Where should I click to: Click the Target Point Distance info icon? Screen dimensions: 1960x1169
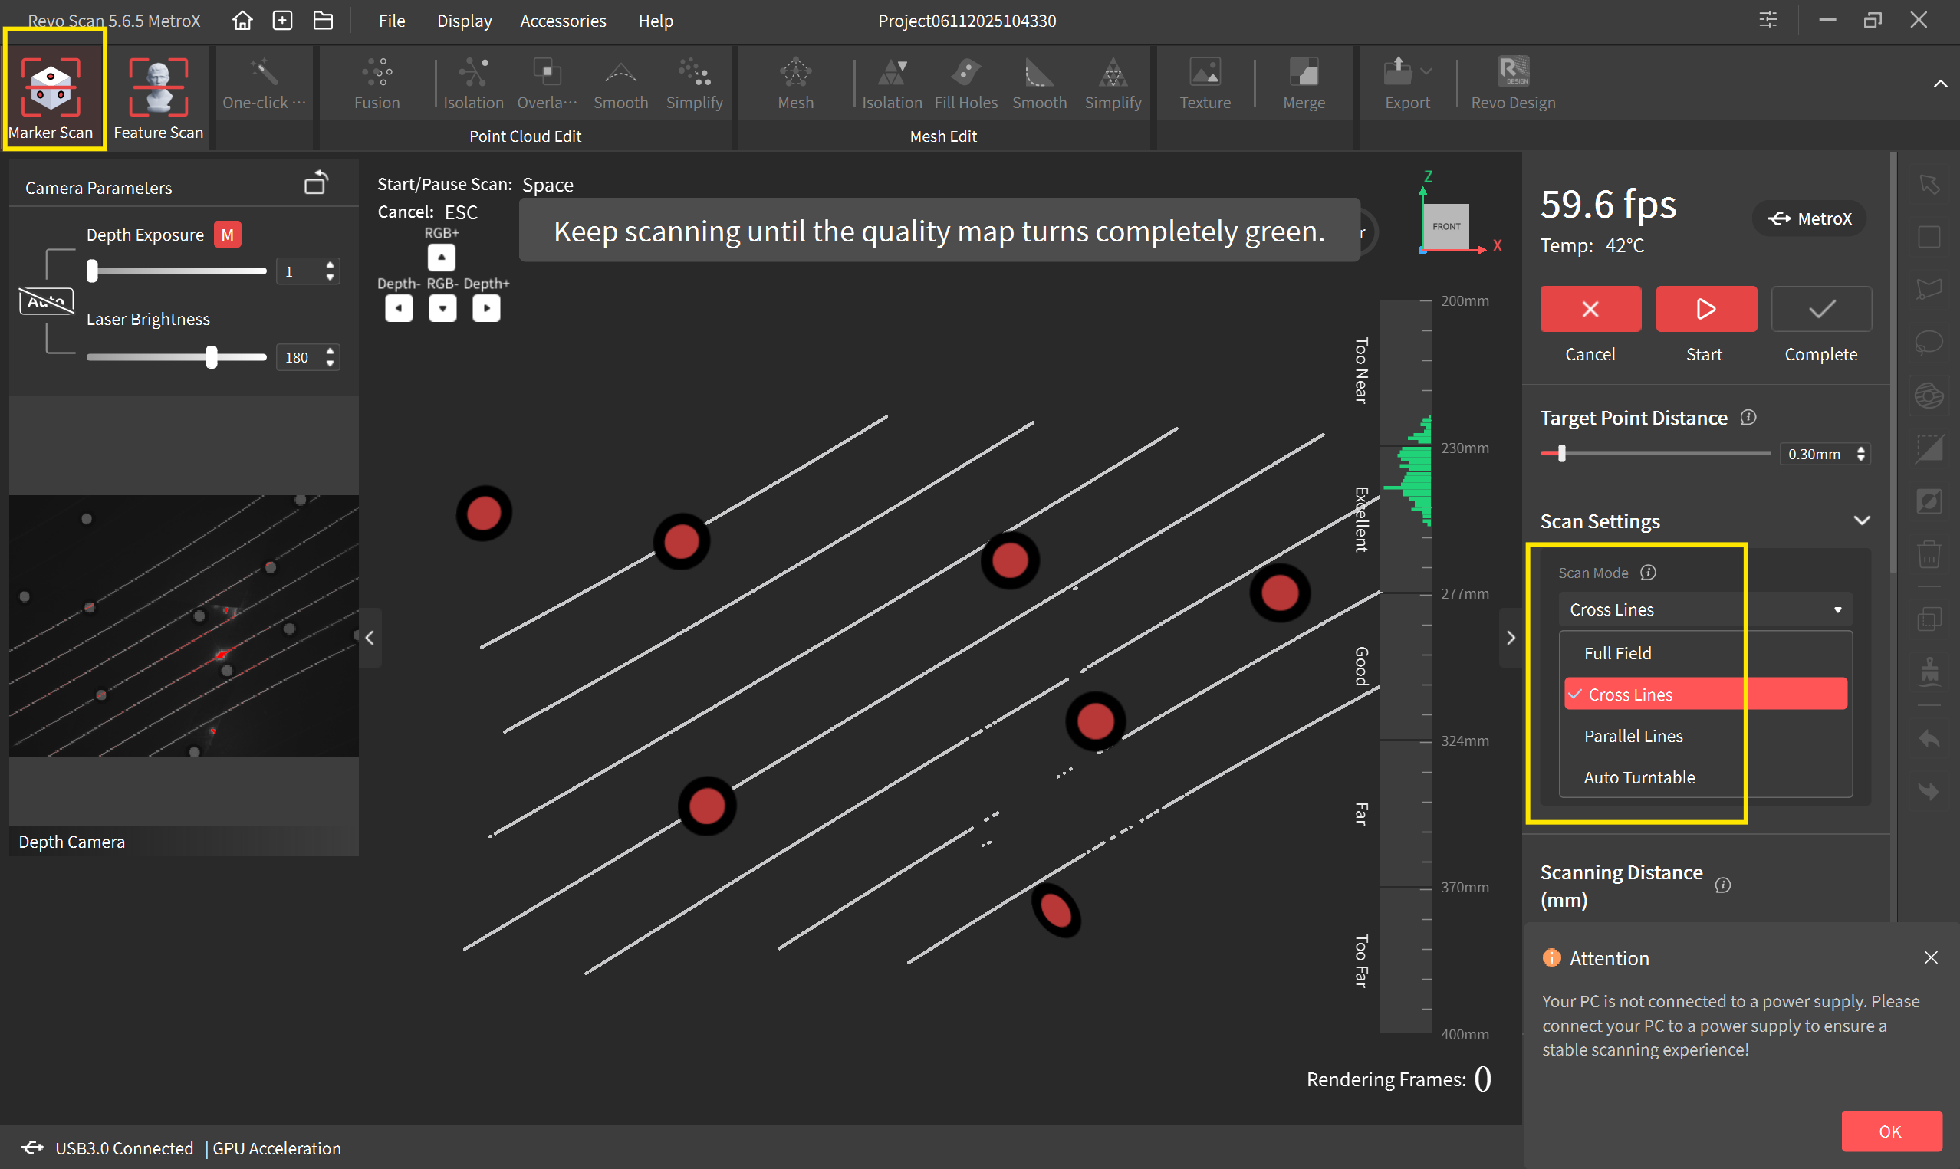1748,418
